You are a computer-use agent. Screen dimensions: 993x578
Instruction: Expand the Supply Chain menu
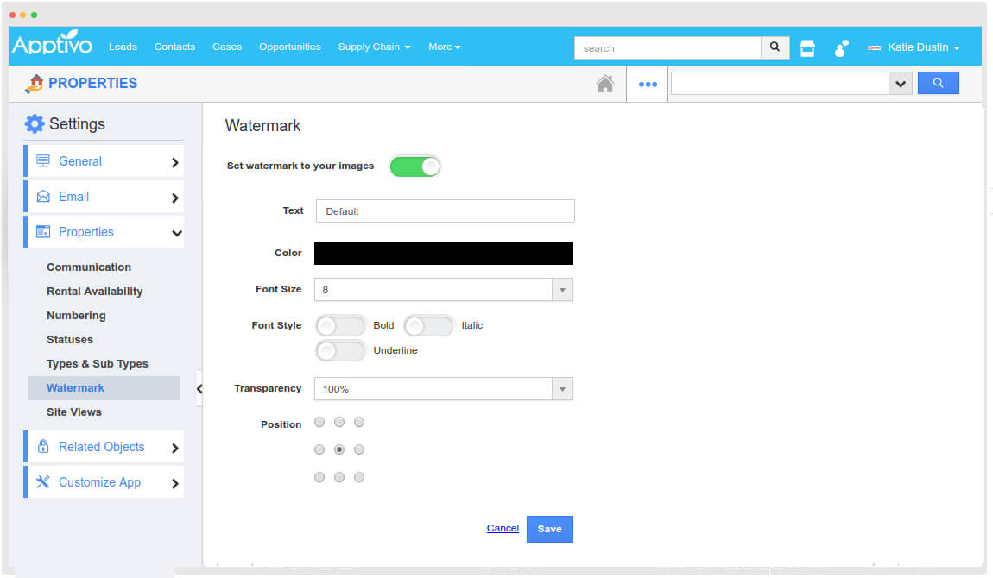(374, 47)
